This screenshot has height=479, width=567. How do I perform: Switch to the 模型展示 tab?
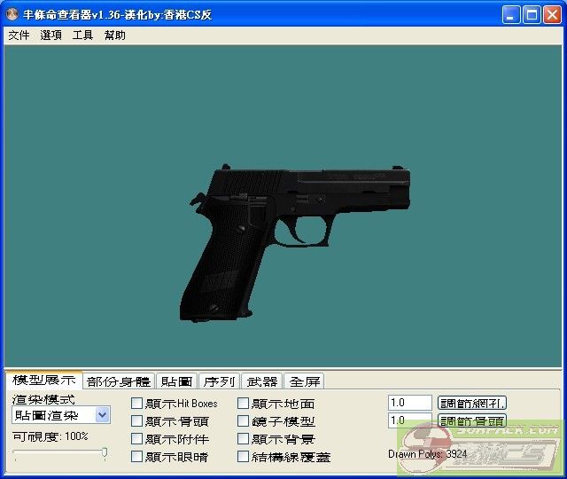(43, 380)
